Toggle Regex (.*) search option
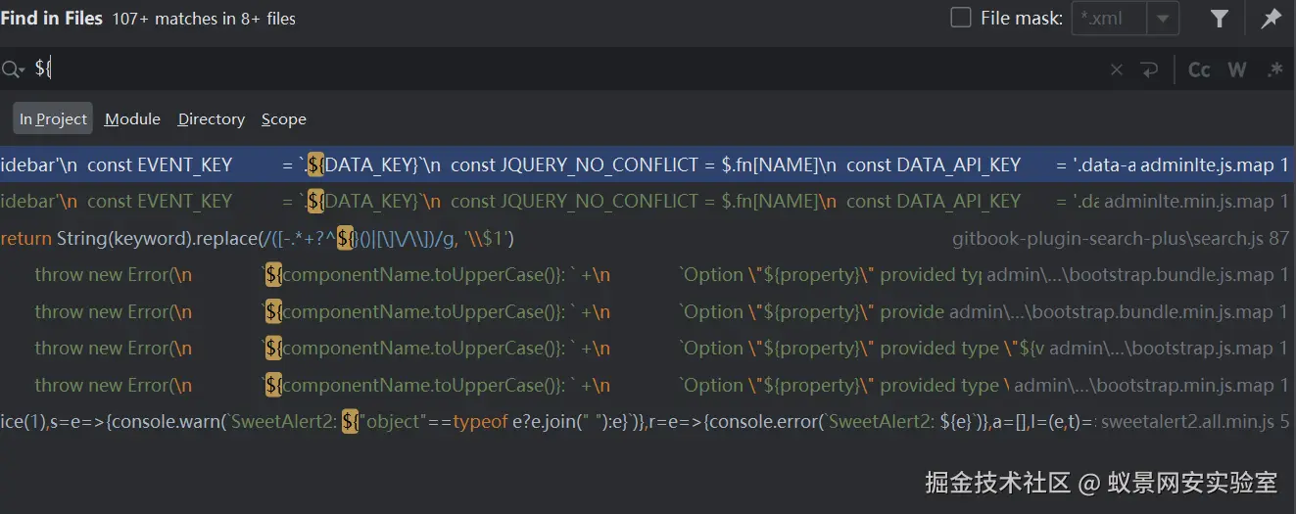Viewport: 1296px width, 514px height. click(1274, 70)
